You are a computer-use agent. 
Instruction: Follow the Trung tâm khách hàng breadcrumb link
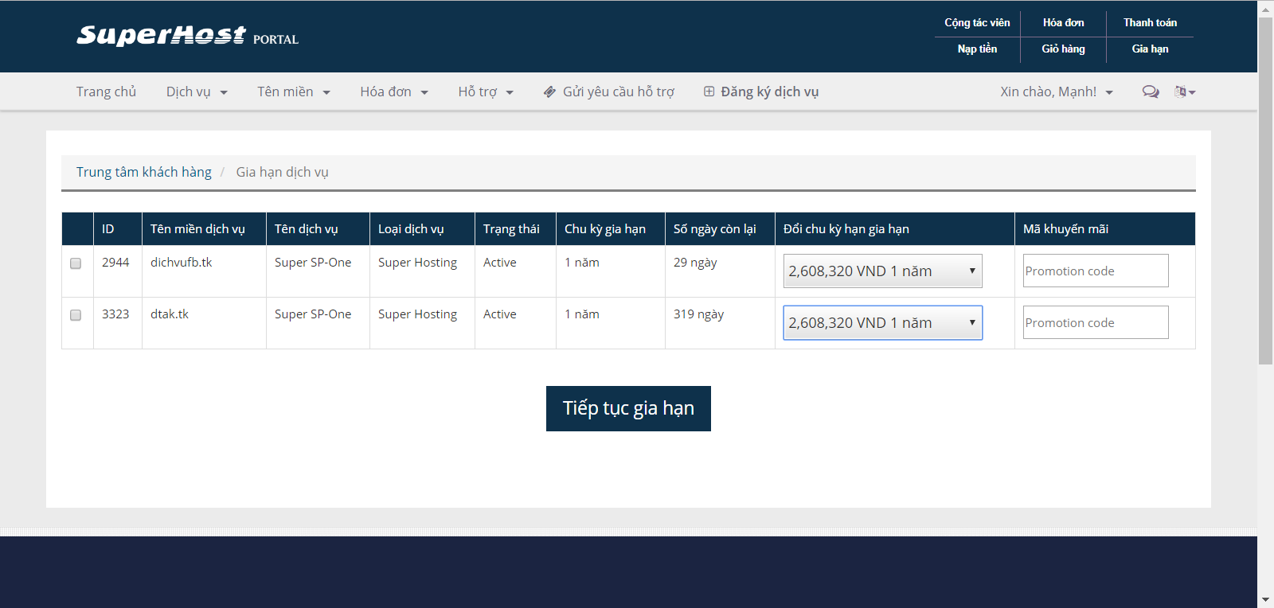(144, 172)
